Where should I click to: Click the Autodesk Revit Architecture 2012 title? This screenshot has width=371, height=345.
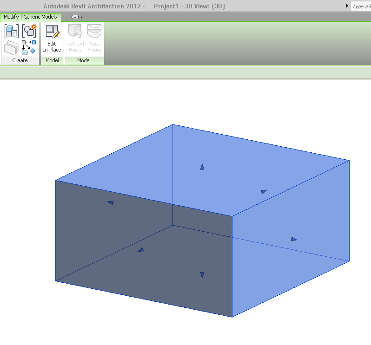92,6
